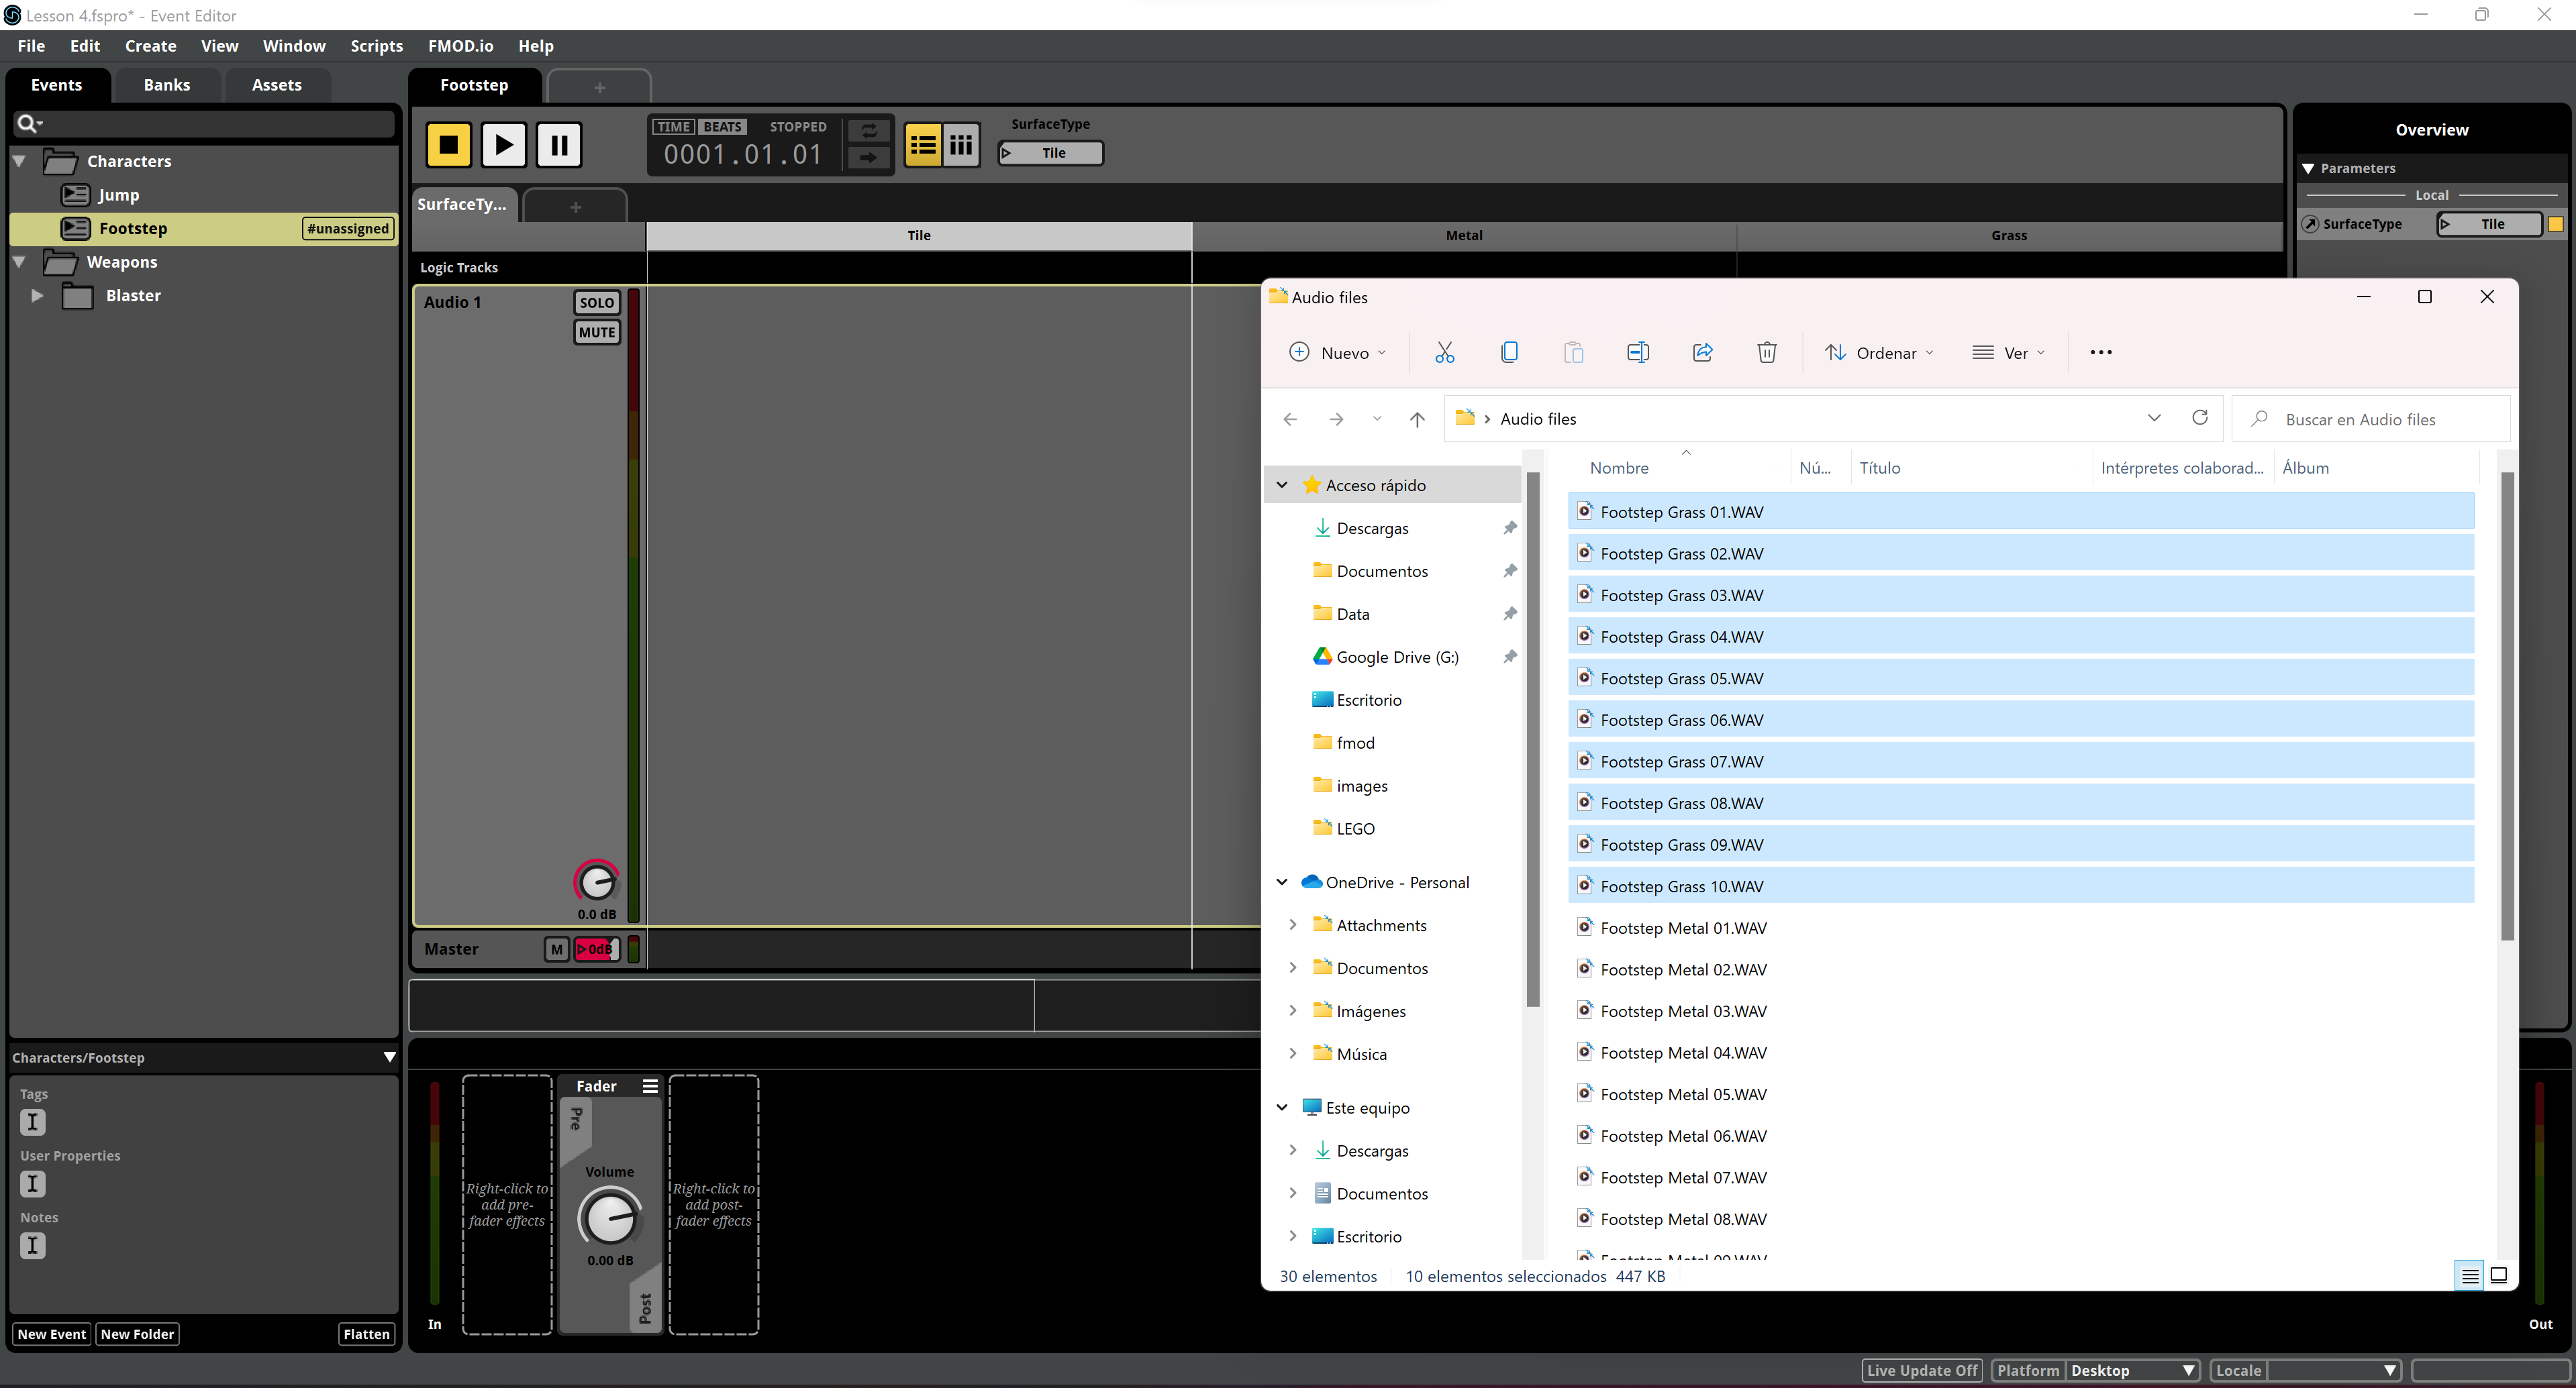Click the Flatten button
2576x1388 pixels.
(366, 1333)
